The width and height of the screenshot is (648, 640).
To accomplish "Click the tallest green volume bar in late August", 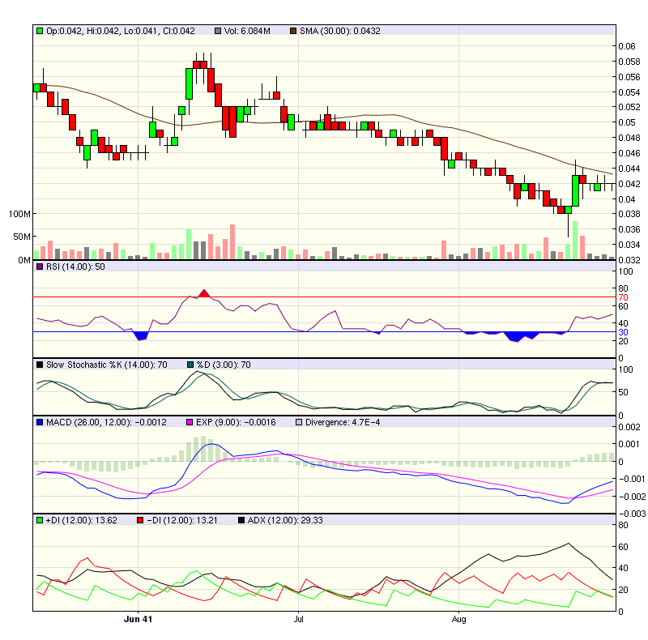I will pyautogui.click(x=575, y=241).
